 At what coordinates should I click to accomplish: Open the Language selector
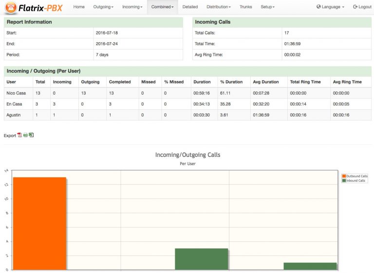click(330, 7)
